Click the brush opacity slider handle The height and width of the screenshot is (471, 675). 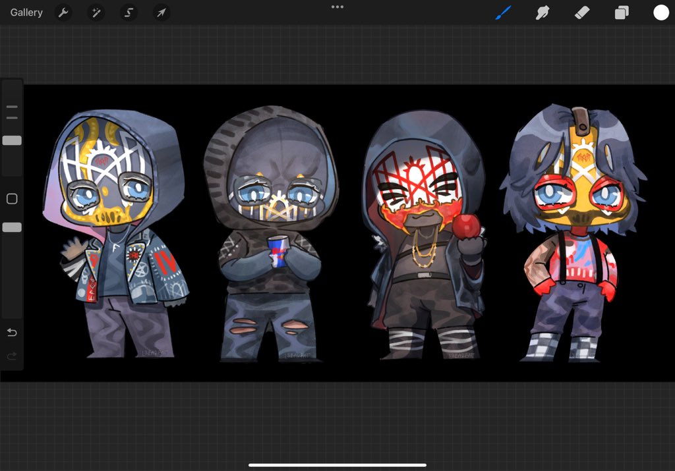12,227
